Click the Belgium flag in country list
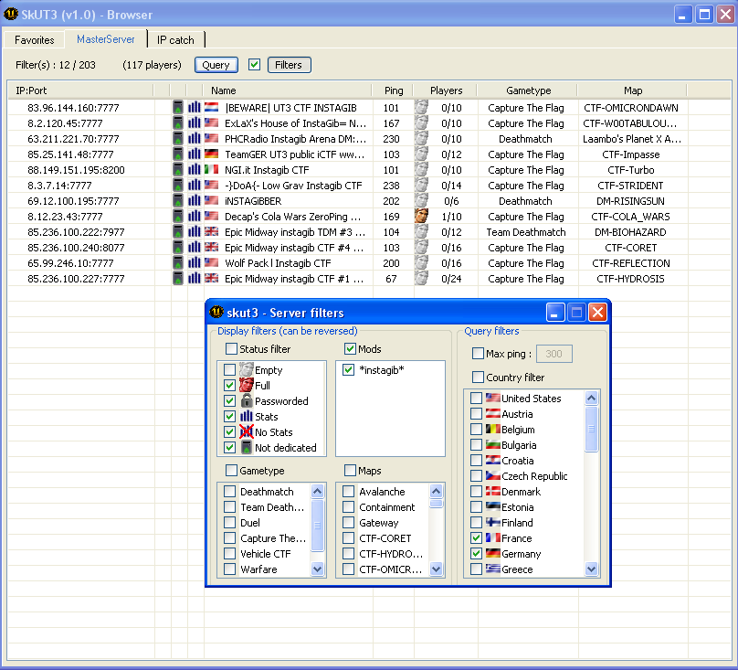 493,429
